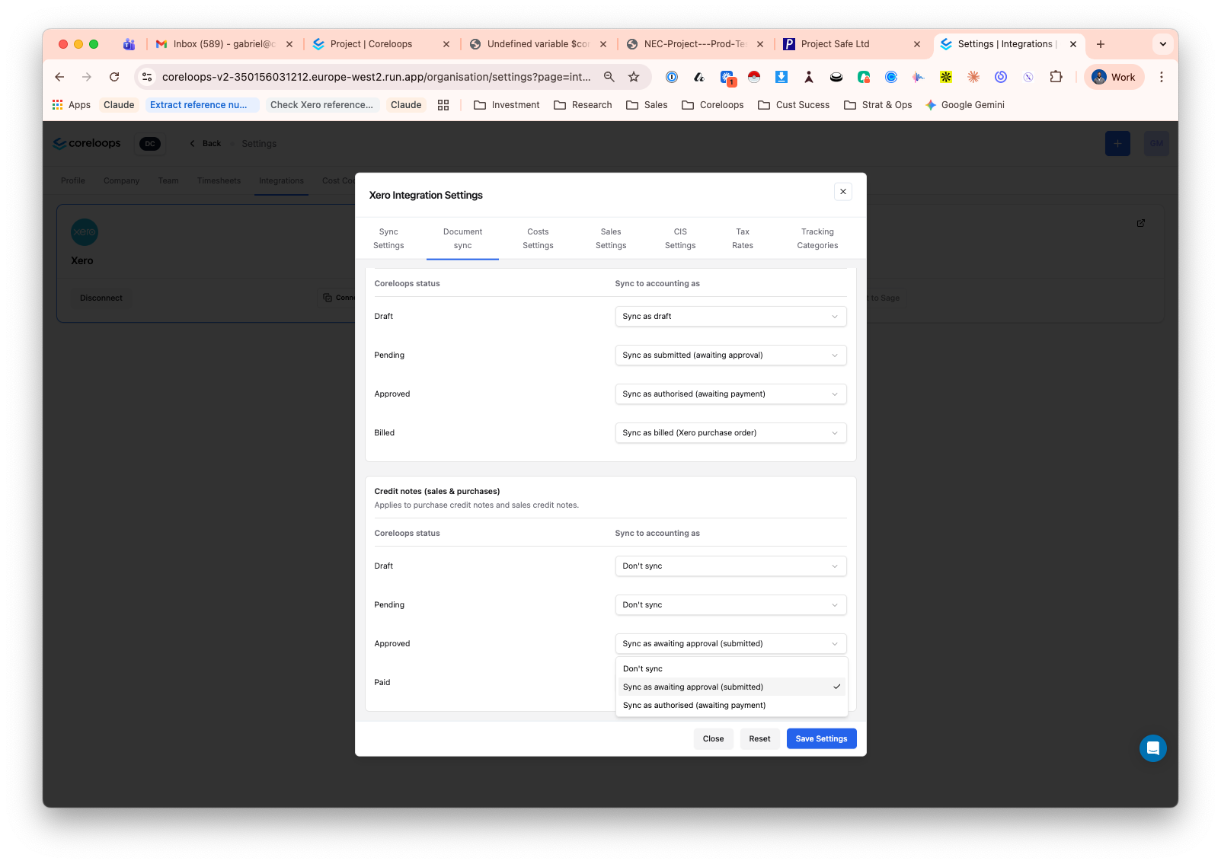The height and width of the screenshot is (864, 1221).
Task: Open the Extensions puzzle-piece menu
Action: point(1056,77)
